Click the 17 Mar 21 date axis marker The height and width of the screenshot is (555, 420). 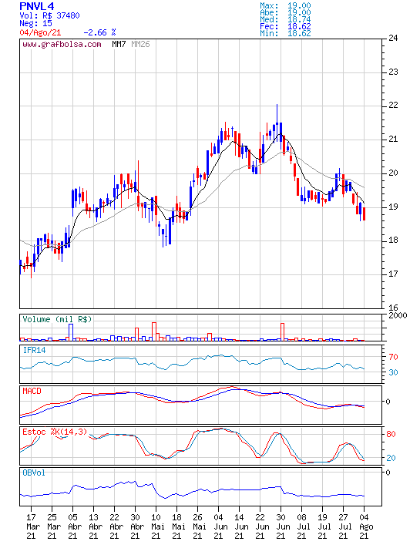(31, 526)
